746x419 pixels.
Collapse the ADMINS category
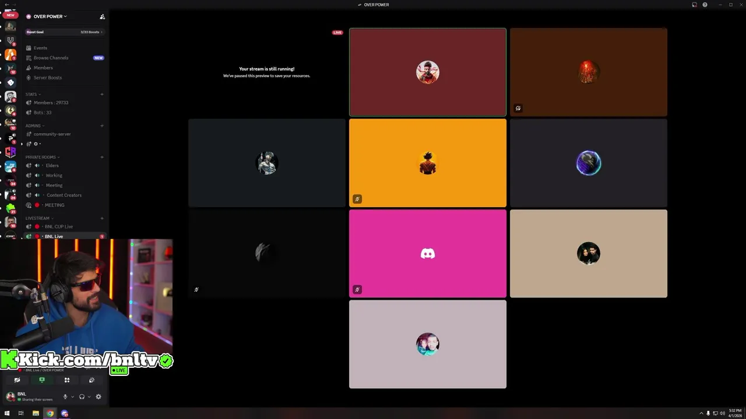coord(34,126)
